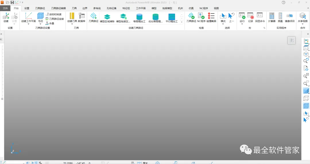Close the right view toolbar panel

coord(308,34)
